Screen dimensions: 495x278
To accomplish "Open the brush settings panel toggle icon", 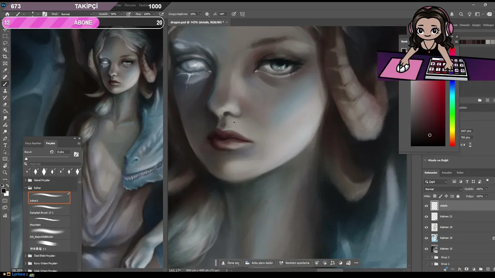I will [45, 14].
